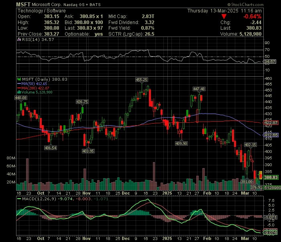Viewport: 281px width, 242px height.
Task: Click the 376.91 low price label
Action: 256,187
